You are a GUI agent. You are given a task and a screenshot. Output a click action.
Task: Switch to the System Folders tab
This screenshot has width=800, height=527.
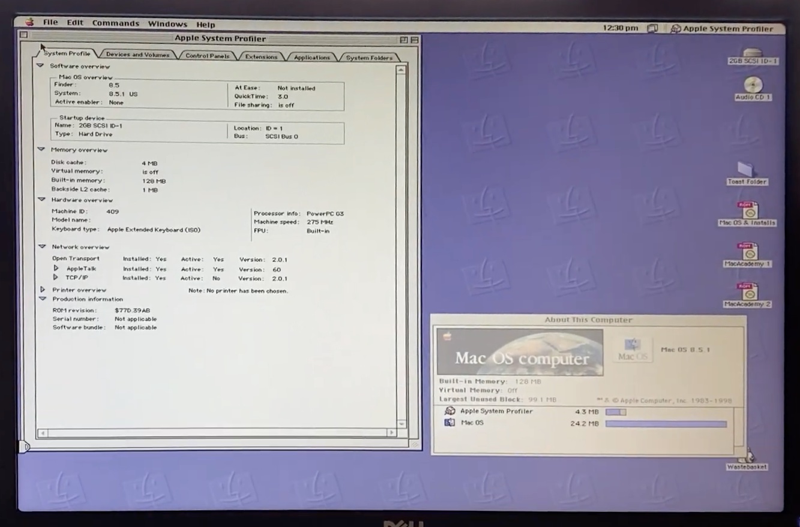(x=369, y=58)
